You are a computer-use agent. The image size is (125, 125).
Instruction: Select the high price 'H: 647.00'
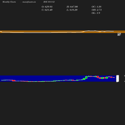click(72, 7)
